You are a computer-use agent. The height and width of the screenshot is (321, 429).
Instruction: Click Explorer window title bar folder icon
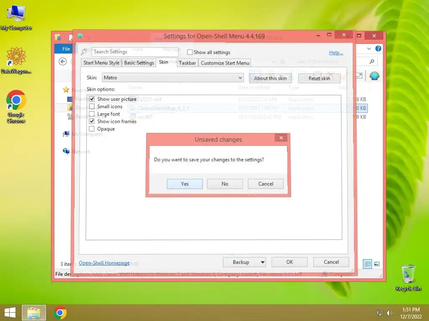(58, 37)
